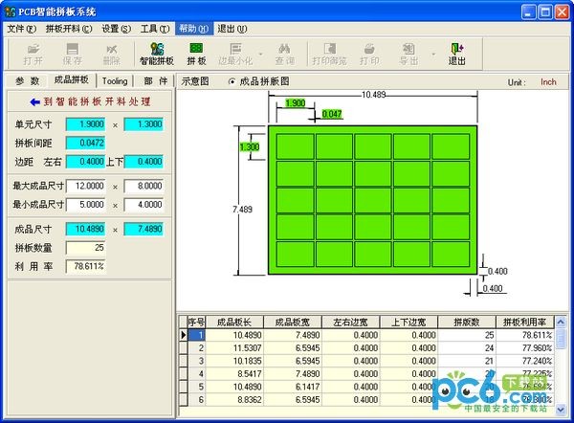Click the 8.8362 cell in row 6

coord(234,400)
